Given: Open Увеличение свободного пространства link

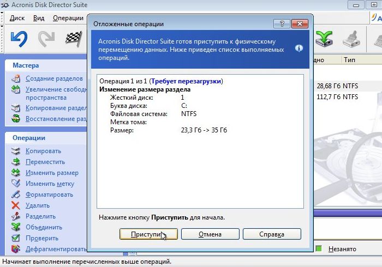Looking at the screenshot, I should coord(56,93).
